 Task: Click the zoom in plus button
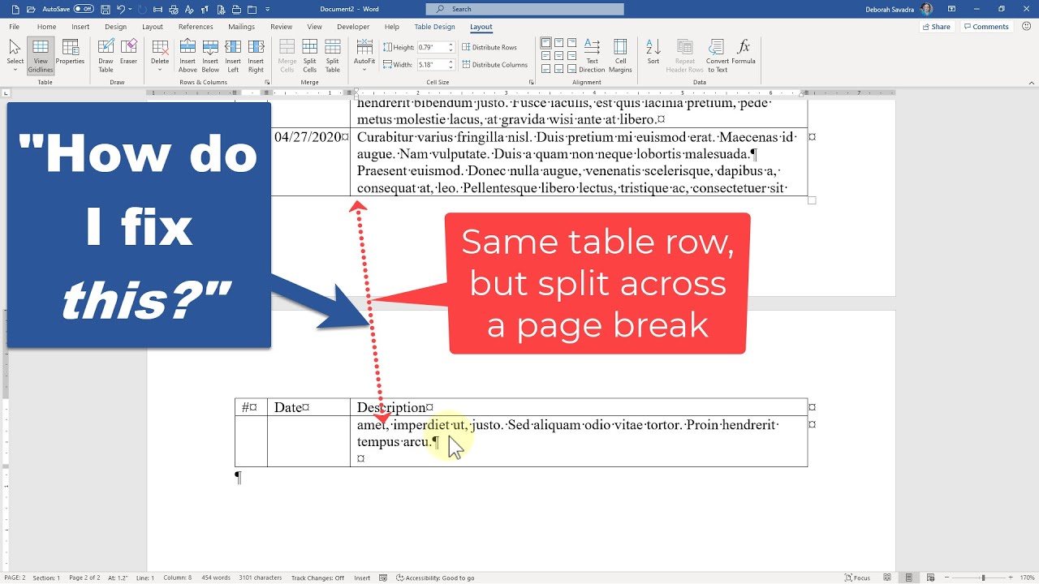(1012, 578)
